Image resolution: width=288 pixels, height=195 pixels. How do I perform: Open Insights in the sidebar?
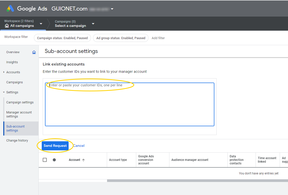tap(12, 62)
